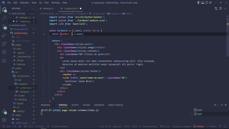
Task: Open the Run and Debug view
Action: point(4,35)
